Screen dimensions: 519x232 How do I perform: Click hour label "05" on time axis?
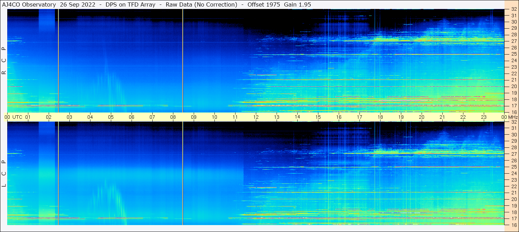pyautogui.click(x=111, y=117)
